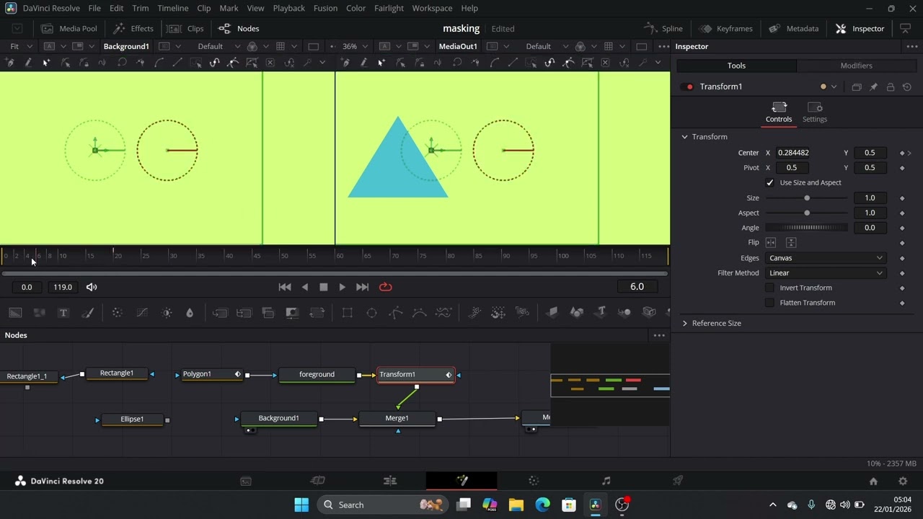Select the Paint brush tool icon
Viewport: 923px width, 519px height.
(x=87, y=312)
